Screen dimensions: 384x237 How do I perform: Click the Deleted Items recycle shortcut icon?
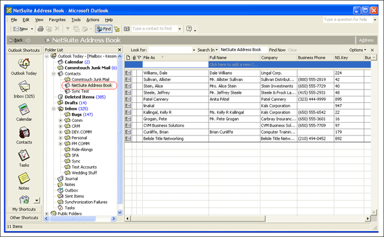(24, 199)
